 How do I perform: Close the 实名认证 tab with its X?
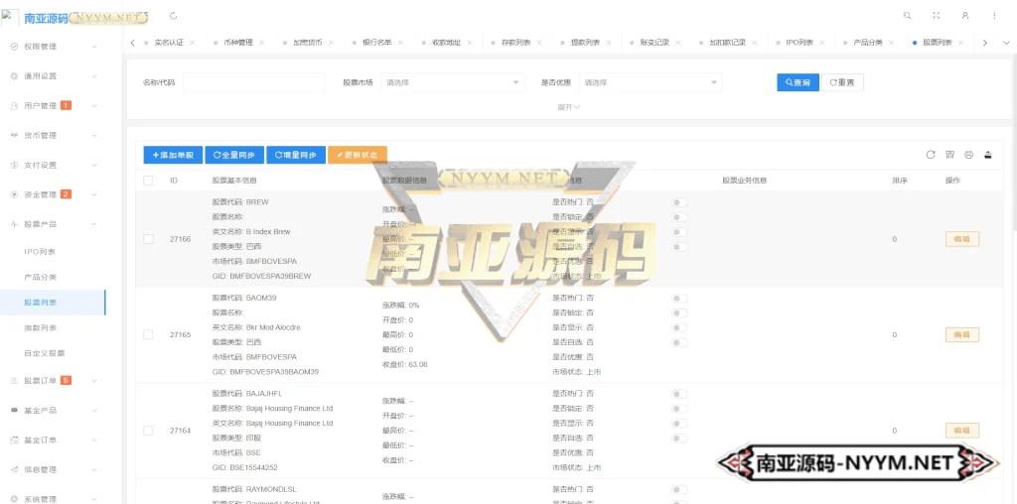point(192,43)
